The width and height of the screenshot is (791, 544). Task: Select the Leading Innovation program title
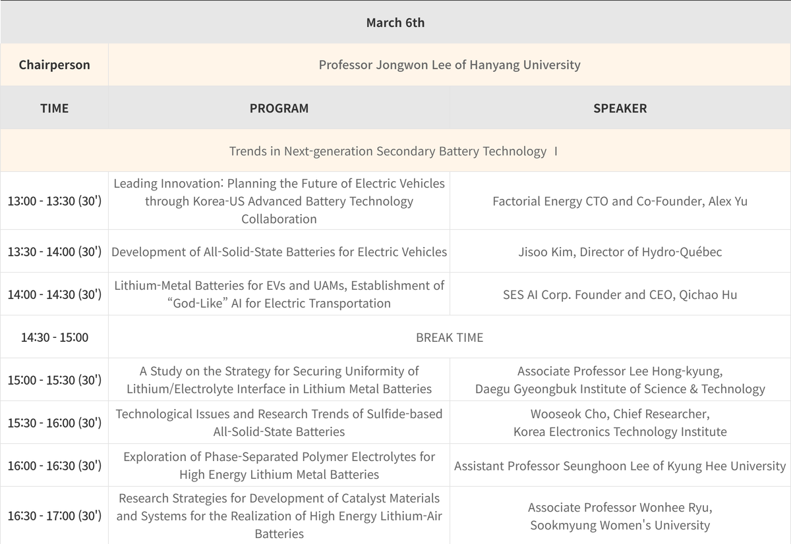click(x=279, y=201)
